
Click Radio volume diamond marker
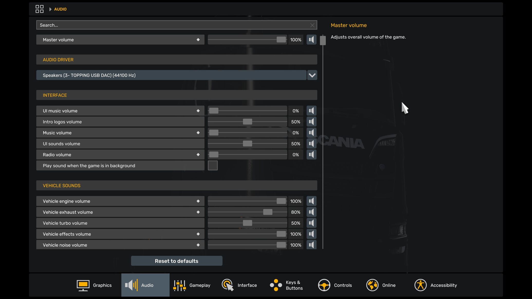click(x=198, y=155)
